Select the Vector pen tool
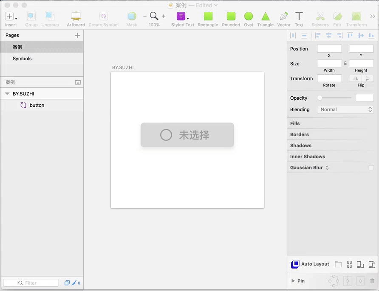This screenshot has height=291, width=379. tap(284, 16)
